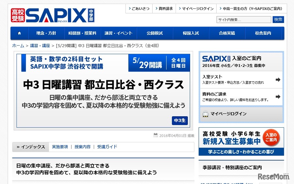
Task: Click the 新規入室生募集中 banner
Action: [x=241, y=142]
